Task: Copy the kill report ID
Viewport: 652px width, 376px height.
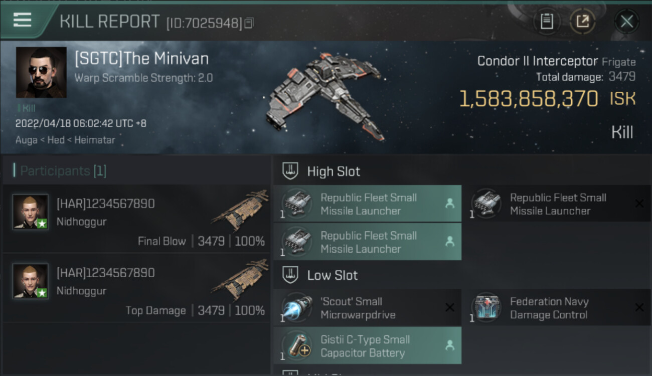Action: 249,23
